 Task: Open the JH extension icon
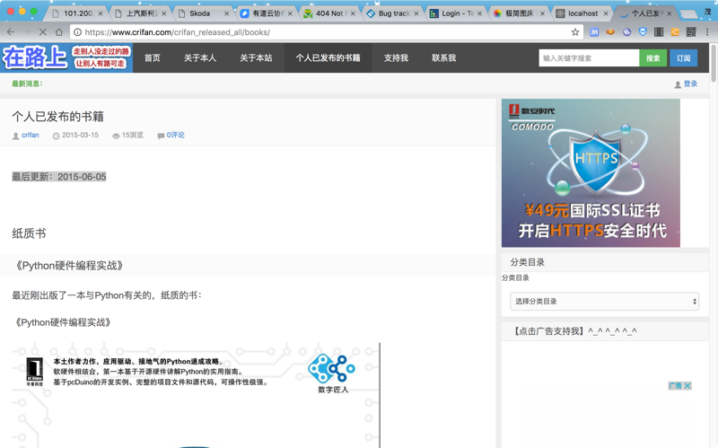[594, 32]
